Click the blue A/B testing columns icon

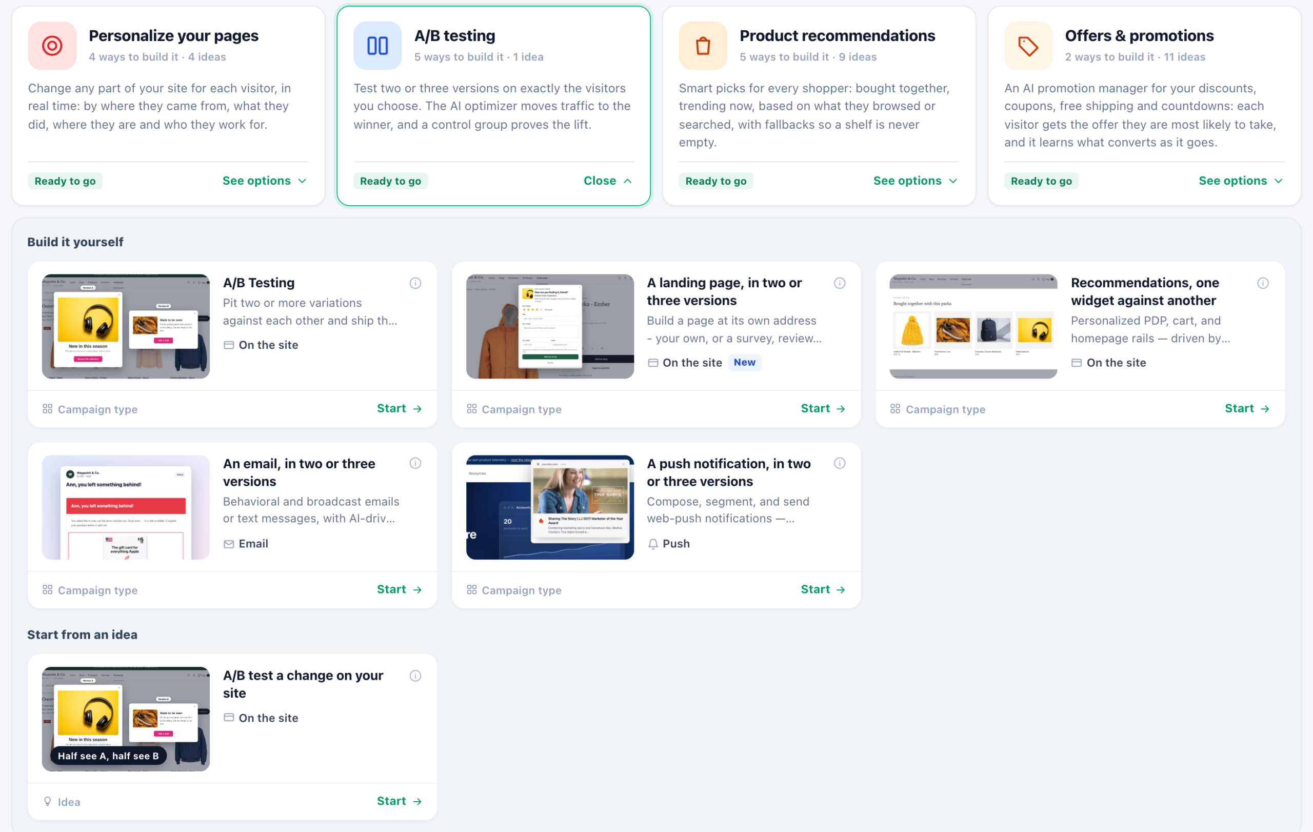point(377,46)
